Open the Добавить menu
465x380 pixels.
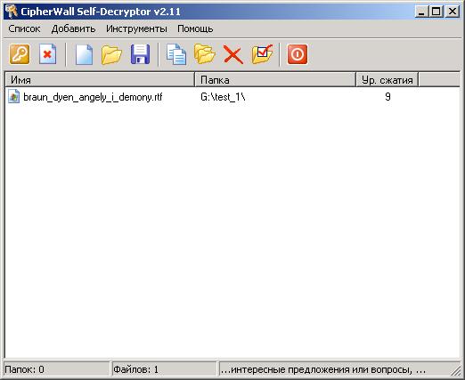tap(73, 28)
